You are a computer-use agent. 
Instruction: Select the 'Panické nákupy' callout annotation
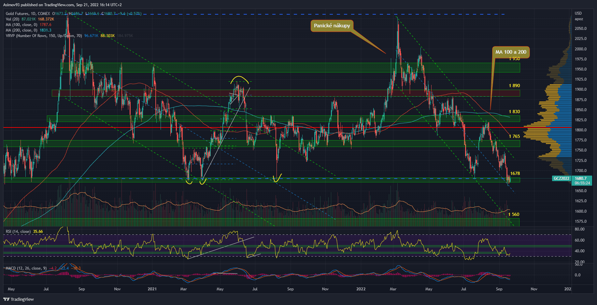[x=332, y=26]
